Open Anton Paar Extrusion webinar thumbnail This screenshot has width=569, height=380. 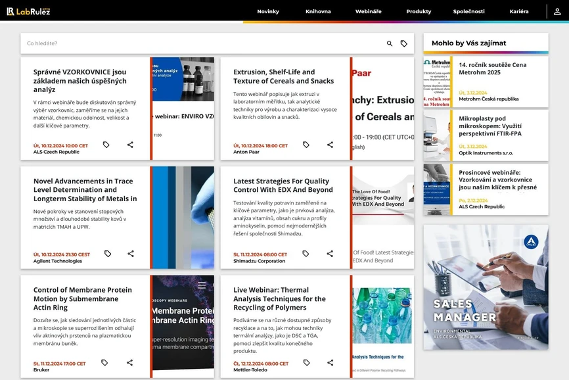click(x=383, y=108)
